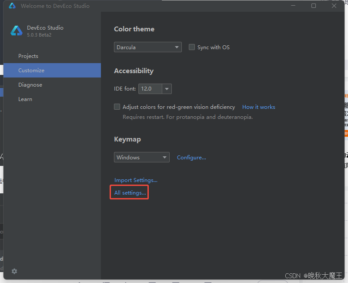Enable the Sync with OS checkbox
This screenshot has width=348, height=283.
(192, 47)
